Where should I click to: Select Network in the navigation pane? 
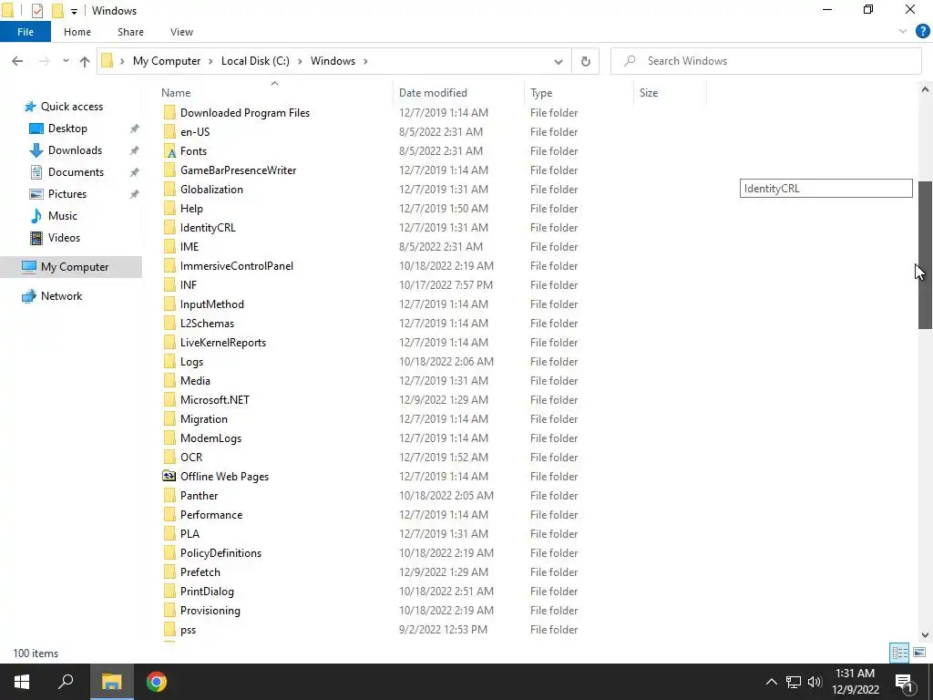pos(61,296)
